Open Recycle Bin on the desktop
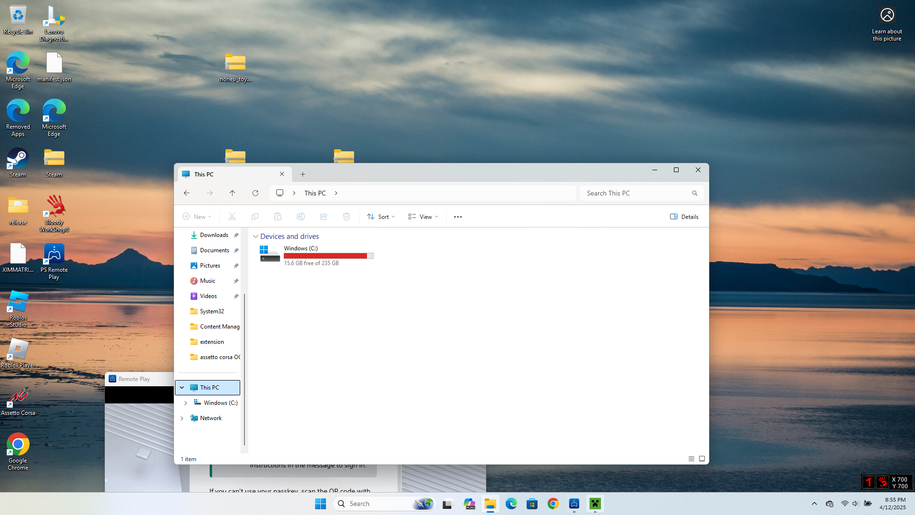915x515 pixels. coord(18,20)
